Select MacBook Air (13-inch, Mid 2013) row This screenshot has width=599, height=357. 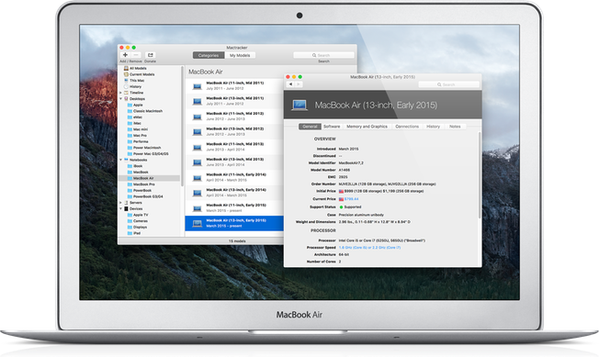pos(234,162)
